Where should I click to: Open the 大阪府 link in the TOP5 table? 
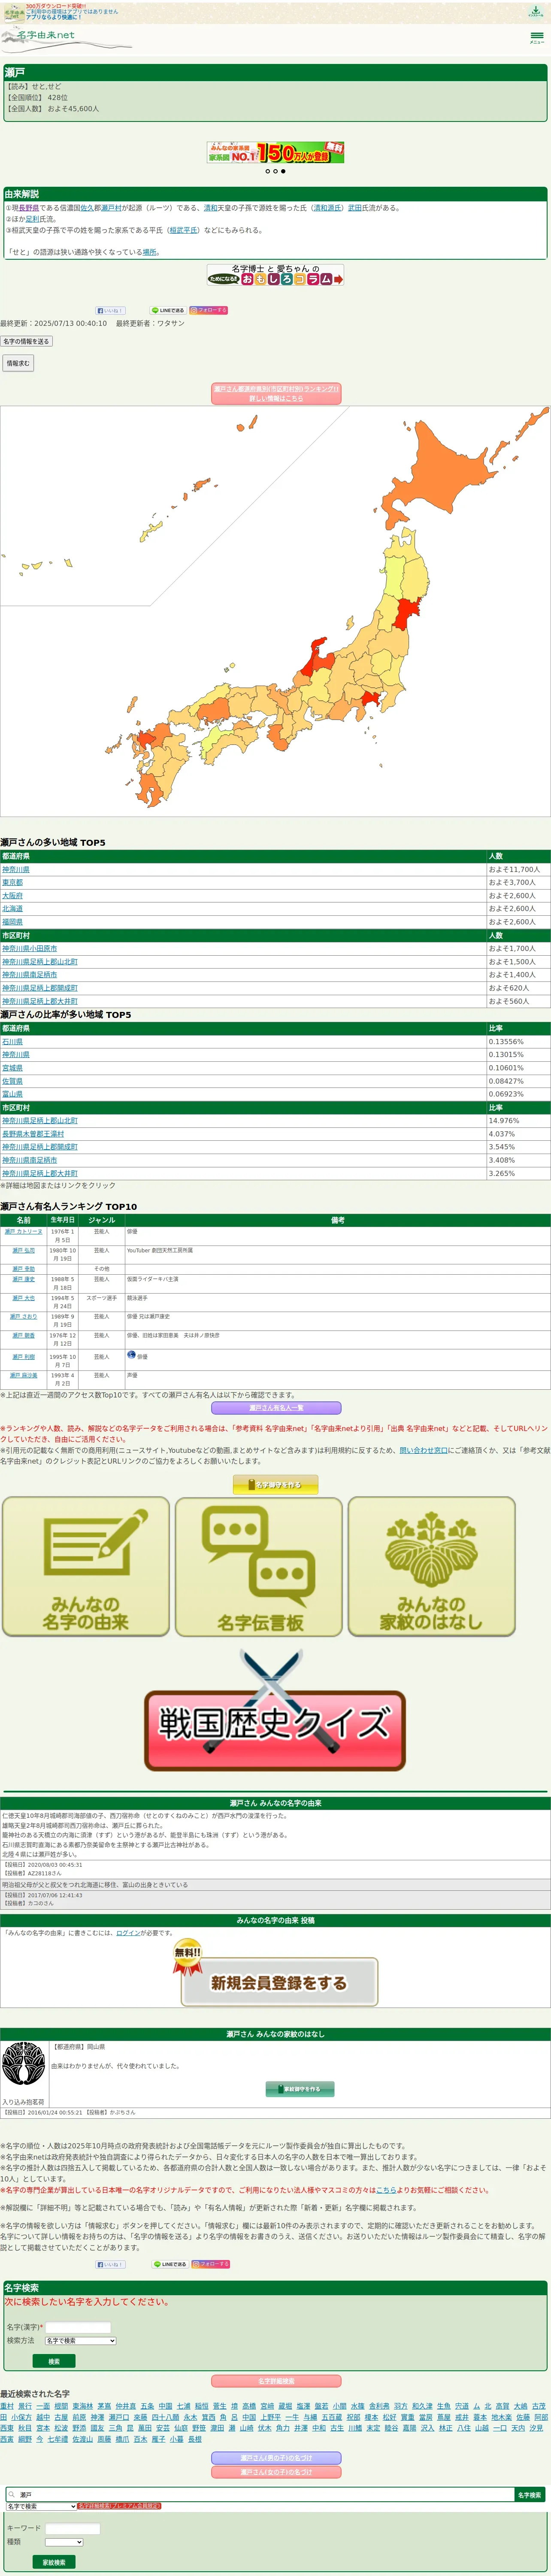pyautogui.click(x=12, y=896)
